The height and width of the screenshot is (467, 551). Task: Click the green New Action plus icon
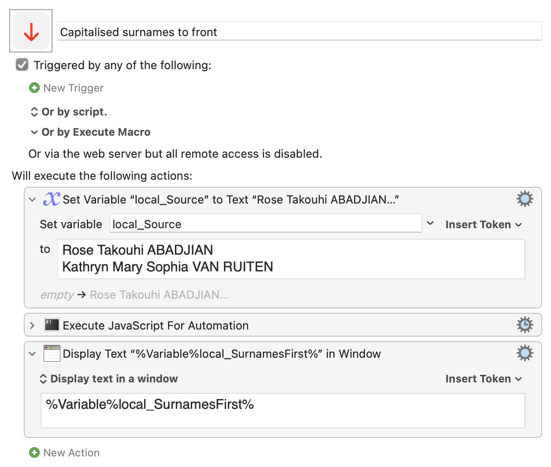pos(34,452)
